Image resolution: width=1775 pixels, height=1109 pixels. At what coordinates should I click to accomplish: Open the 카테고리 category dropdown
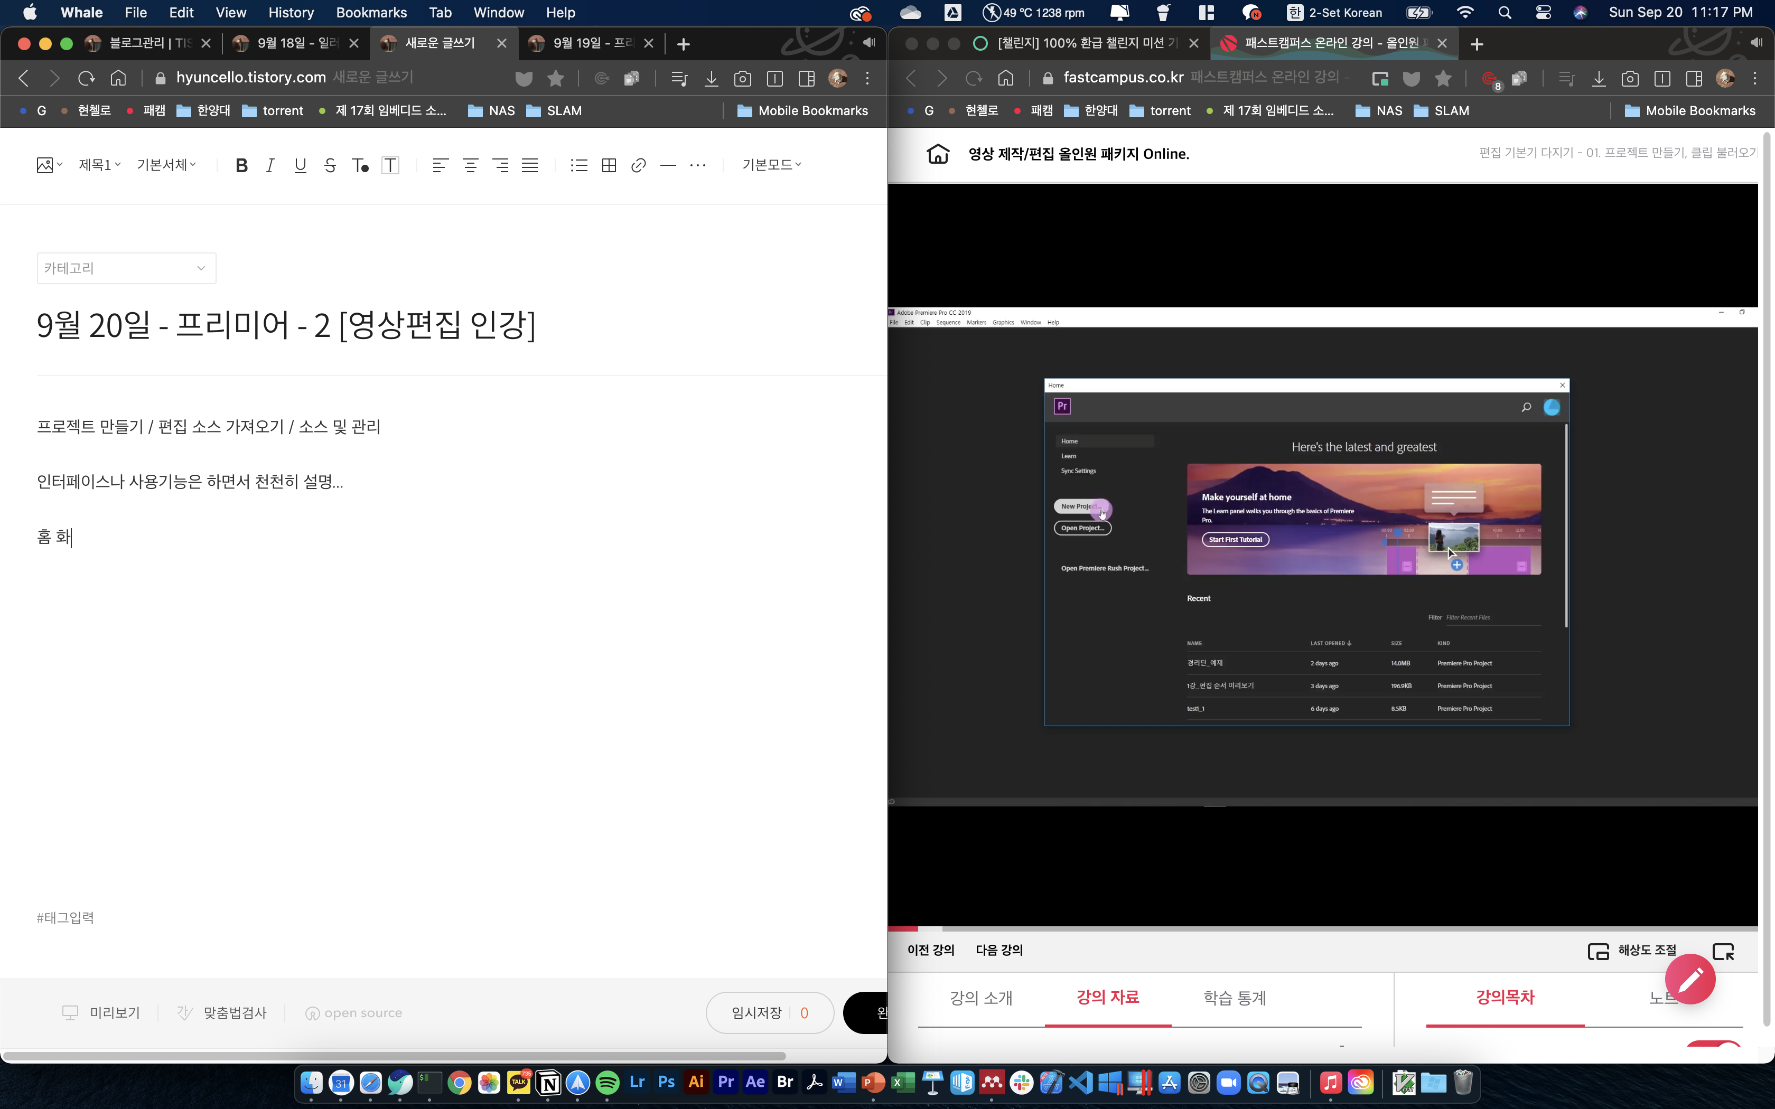pos(126,268)
